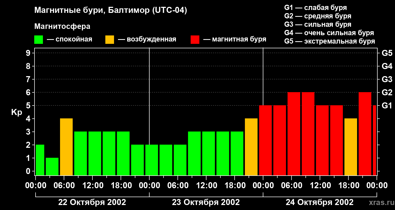Click the '24 Октября 2002' date label
Image resolution: width=395 pixels, height=210 pixels.
pos(319,202)
